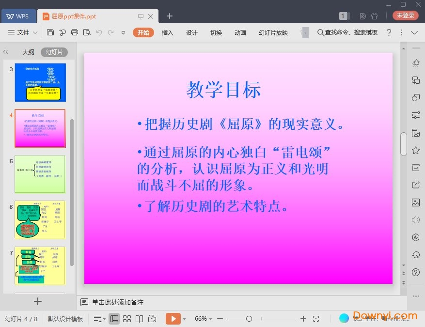Select slide 6 thumbnail
The height and width of the screenshot is (327, 425).
pos(40,220)
